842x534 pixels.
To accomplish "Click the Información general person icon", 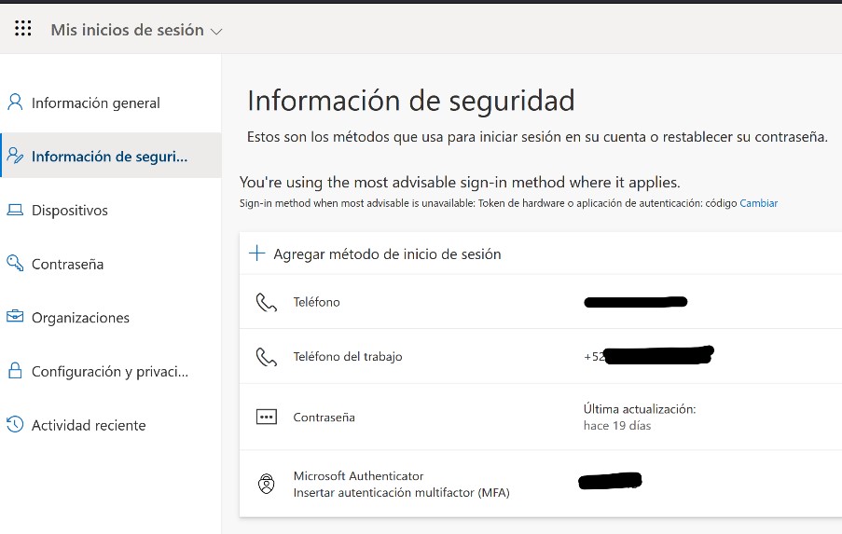I will (15, 103).
